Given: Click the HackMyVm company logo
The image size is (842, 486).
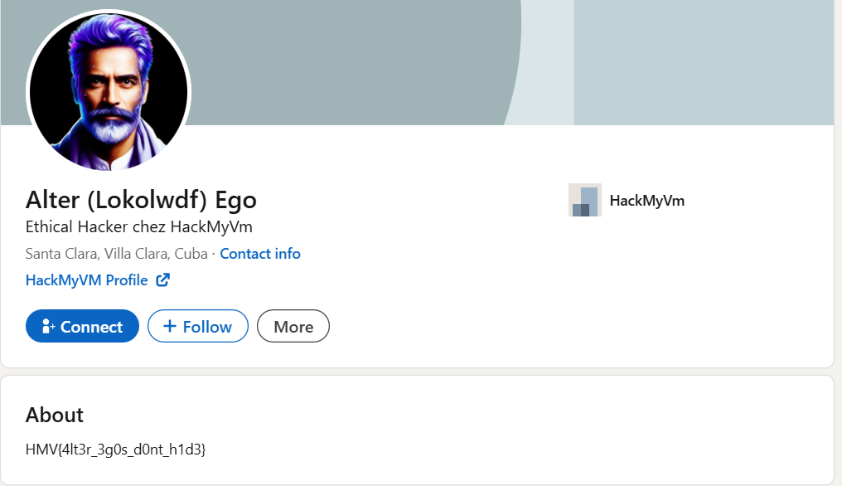Looking at the screenshot, I should [x=584, y=200].
